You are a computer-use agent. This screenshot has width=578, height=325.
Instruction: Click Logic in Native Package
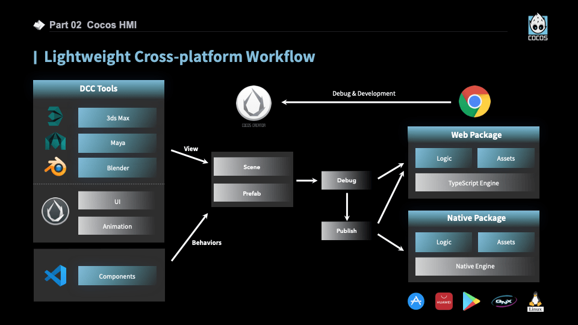[x=444, y=242]
